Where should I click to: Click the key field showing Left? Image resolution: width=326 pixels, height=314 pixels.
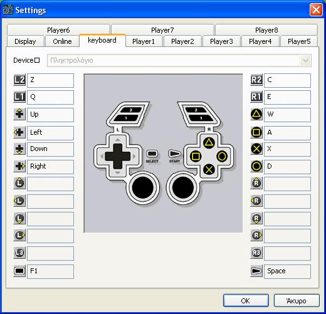click(50, 133)
